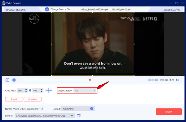Screen dimensions: 186x122
Task: Center the crop area with crosshair icon
Action: [x=49, y=91]
